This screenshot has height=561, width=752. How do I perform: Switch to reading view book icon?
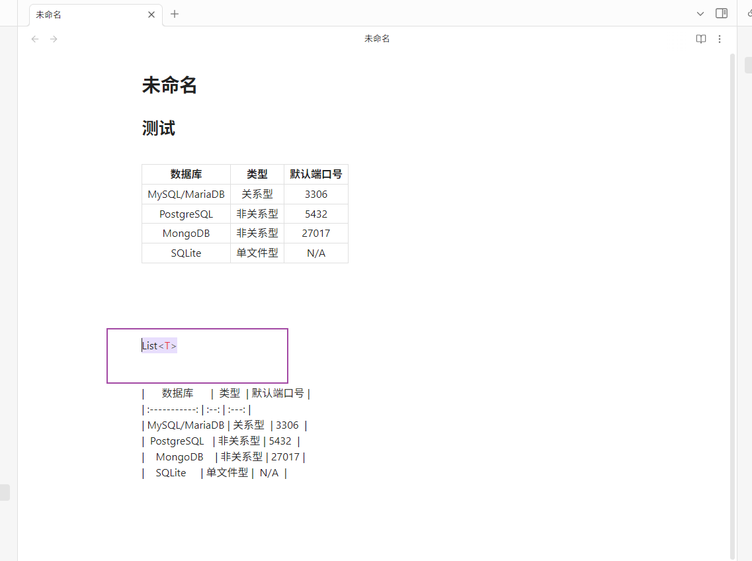tap(700, 39)
